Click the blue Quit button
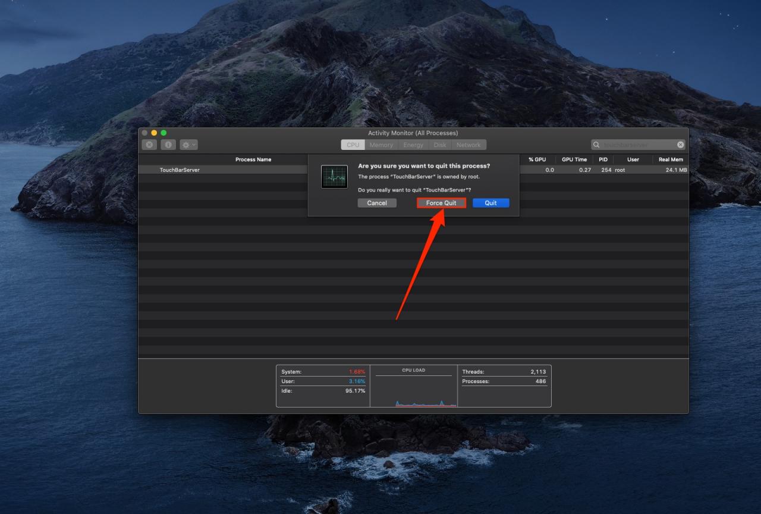 pos(490,203)
